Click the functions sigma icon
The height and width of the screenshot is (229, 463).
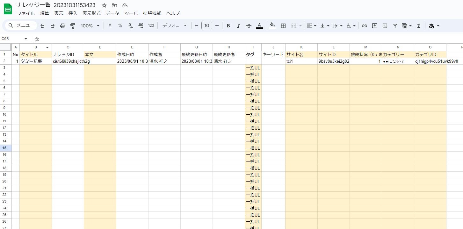point(419,26)
